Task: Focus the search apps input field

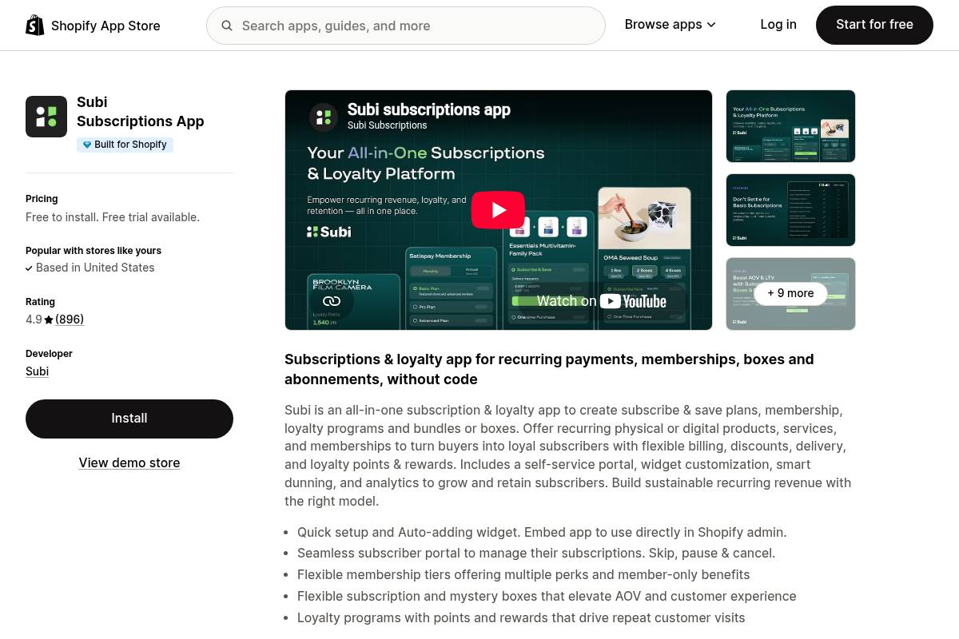Action: click(406, 26)
